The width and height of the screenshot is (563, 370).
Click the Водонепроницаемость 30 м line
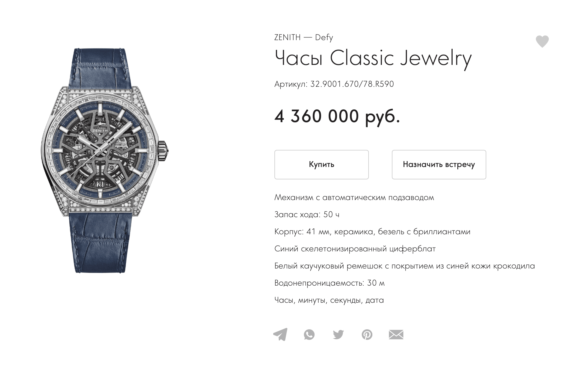point(329,283)
